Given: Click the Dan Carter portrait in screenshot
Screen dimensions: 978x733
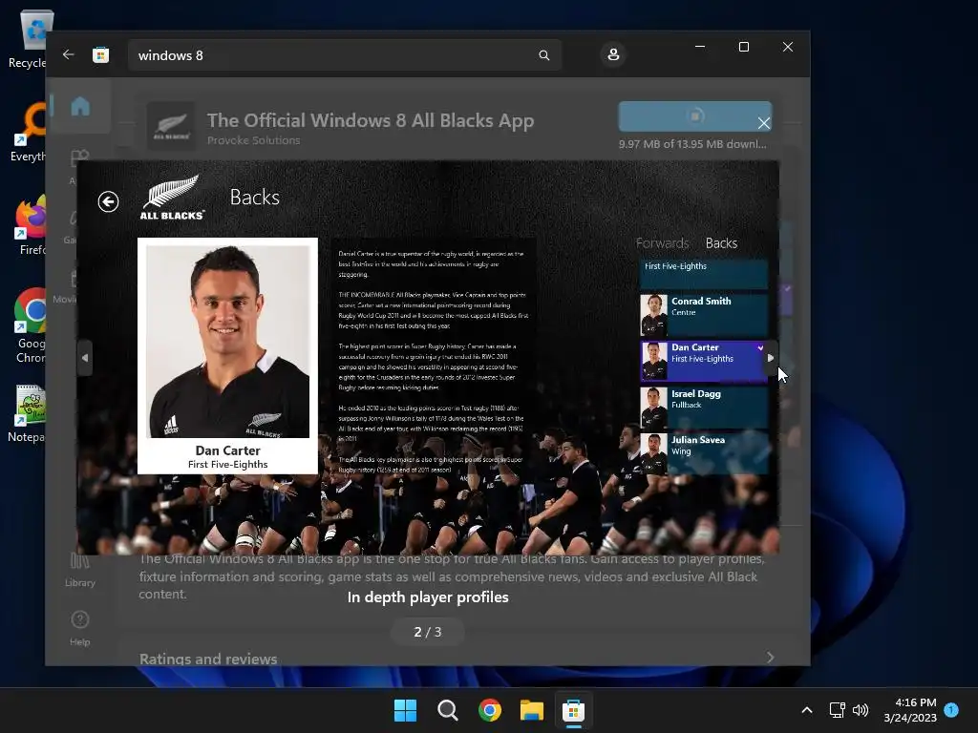Looking at the screenshot, I should coord(227,342).
